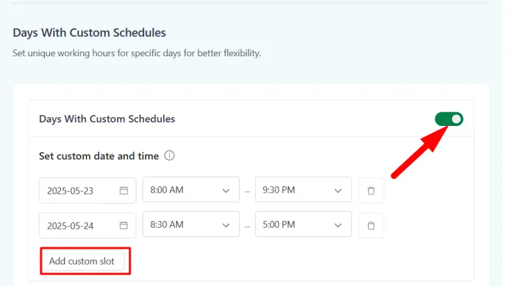Click the Days With Custom Schedules card header label
Viewport: 515px width, 286px height.
pyautogui.click(x=107, y=119)
